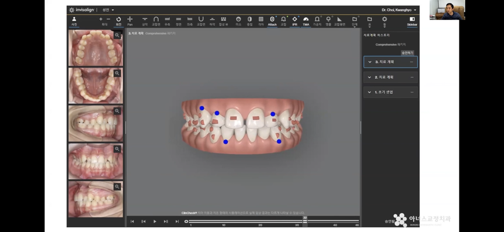This screenshot has height=232, width=504.
Task: Show the 상악 (upper arch) view
Action: 145,21
